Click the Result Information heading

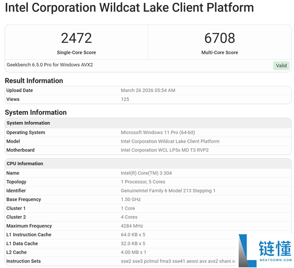34,80
